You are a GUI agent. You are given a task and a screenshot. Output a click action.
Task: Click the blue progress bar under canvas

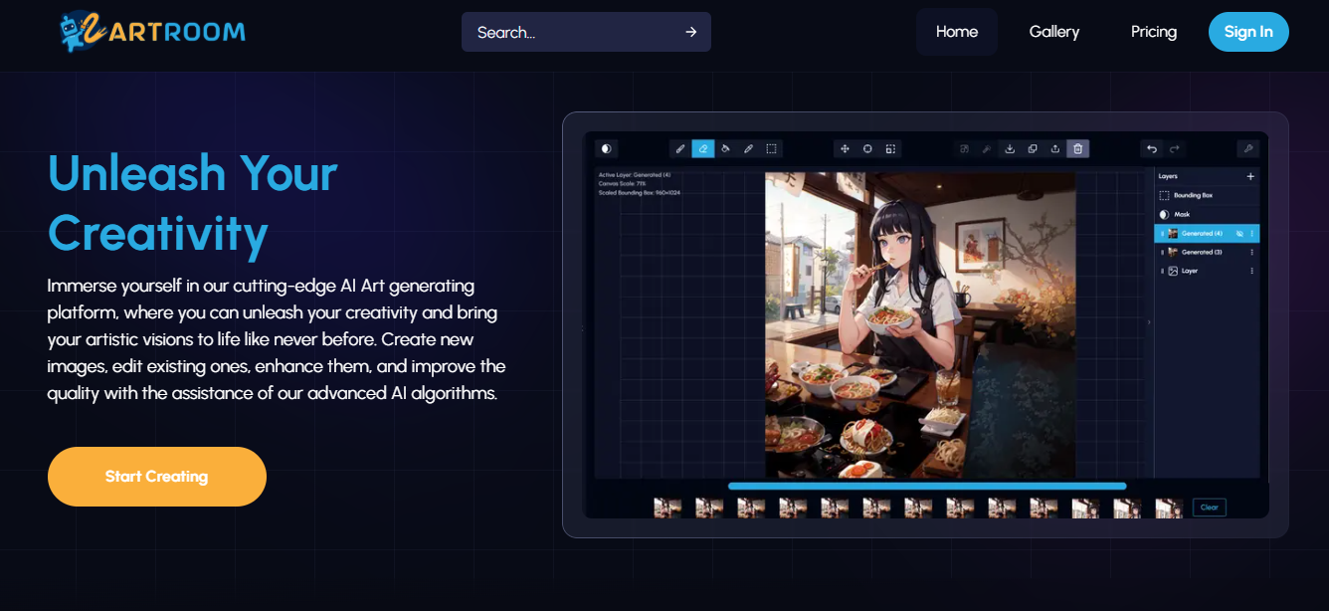pos(927,486)
